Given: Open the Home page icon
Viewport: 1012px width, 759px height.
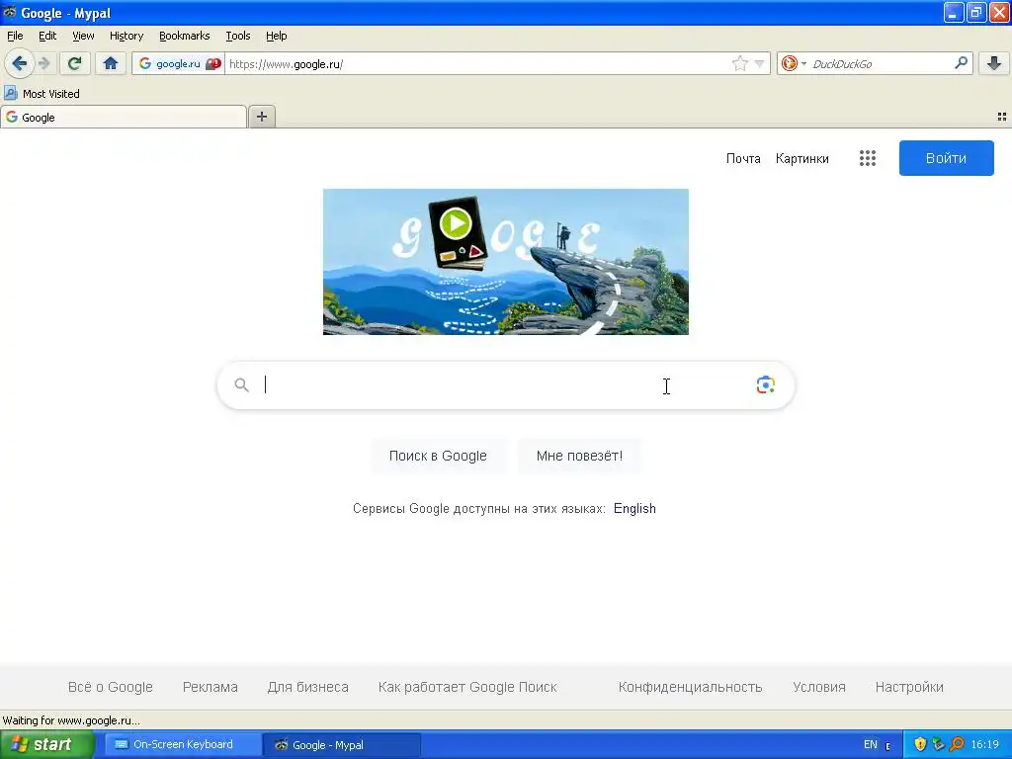Looking at the screenshot, I should (x=111, y=63).
